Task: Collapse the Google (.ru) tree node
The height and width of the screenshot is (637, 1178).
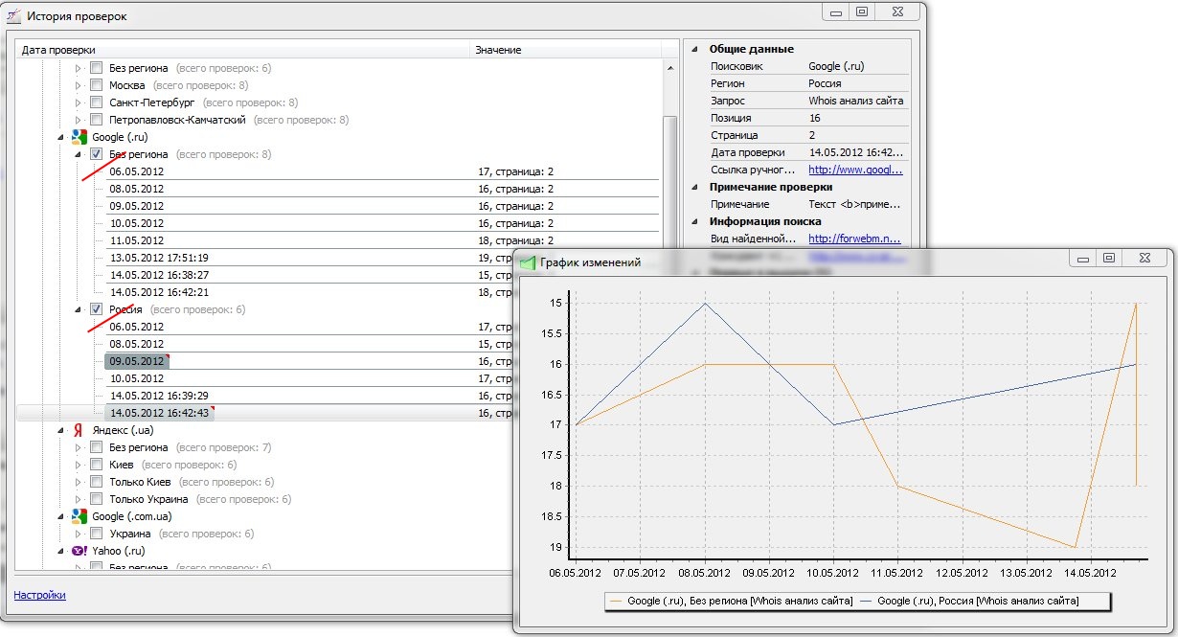Action: click(61, 137)
